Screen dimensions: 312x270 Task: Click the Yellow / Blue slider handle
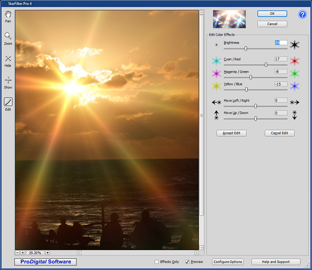point(246,89)
